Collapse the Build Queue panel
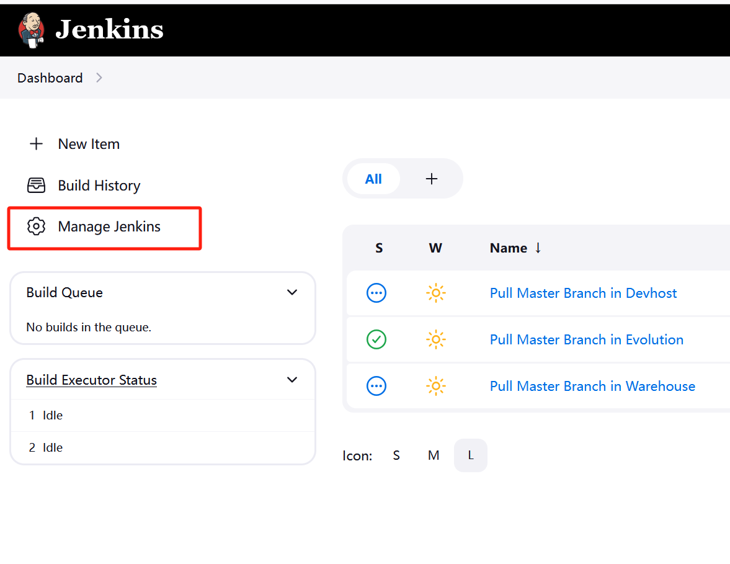This screenshot has height=564, width=730. pyautogui.click(x=292, y=292)
